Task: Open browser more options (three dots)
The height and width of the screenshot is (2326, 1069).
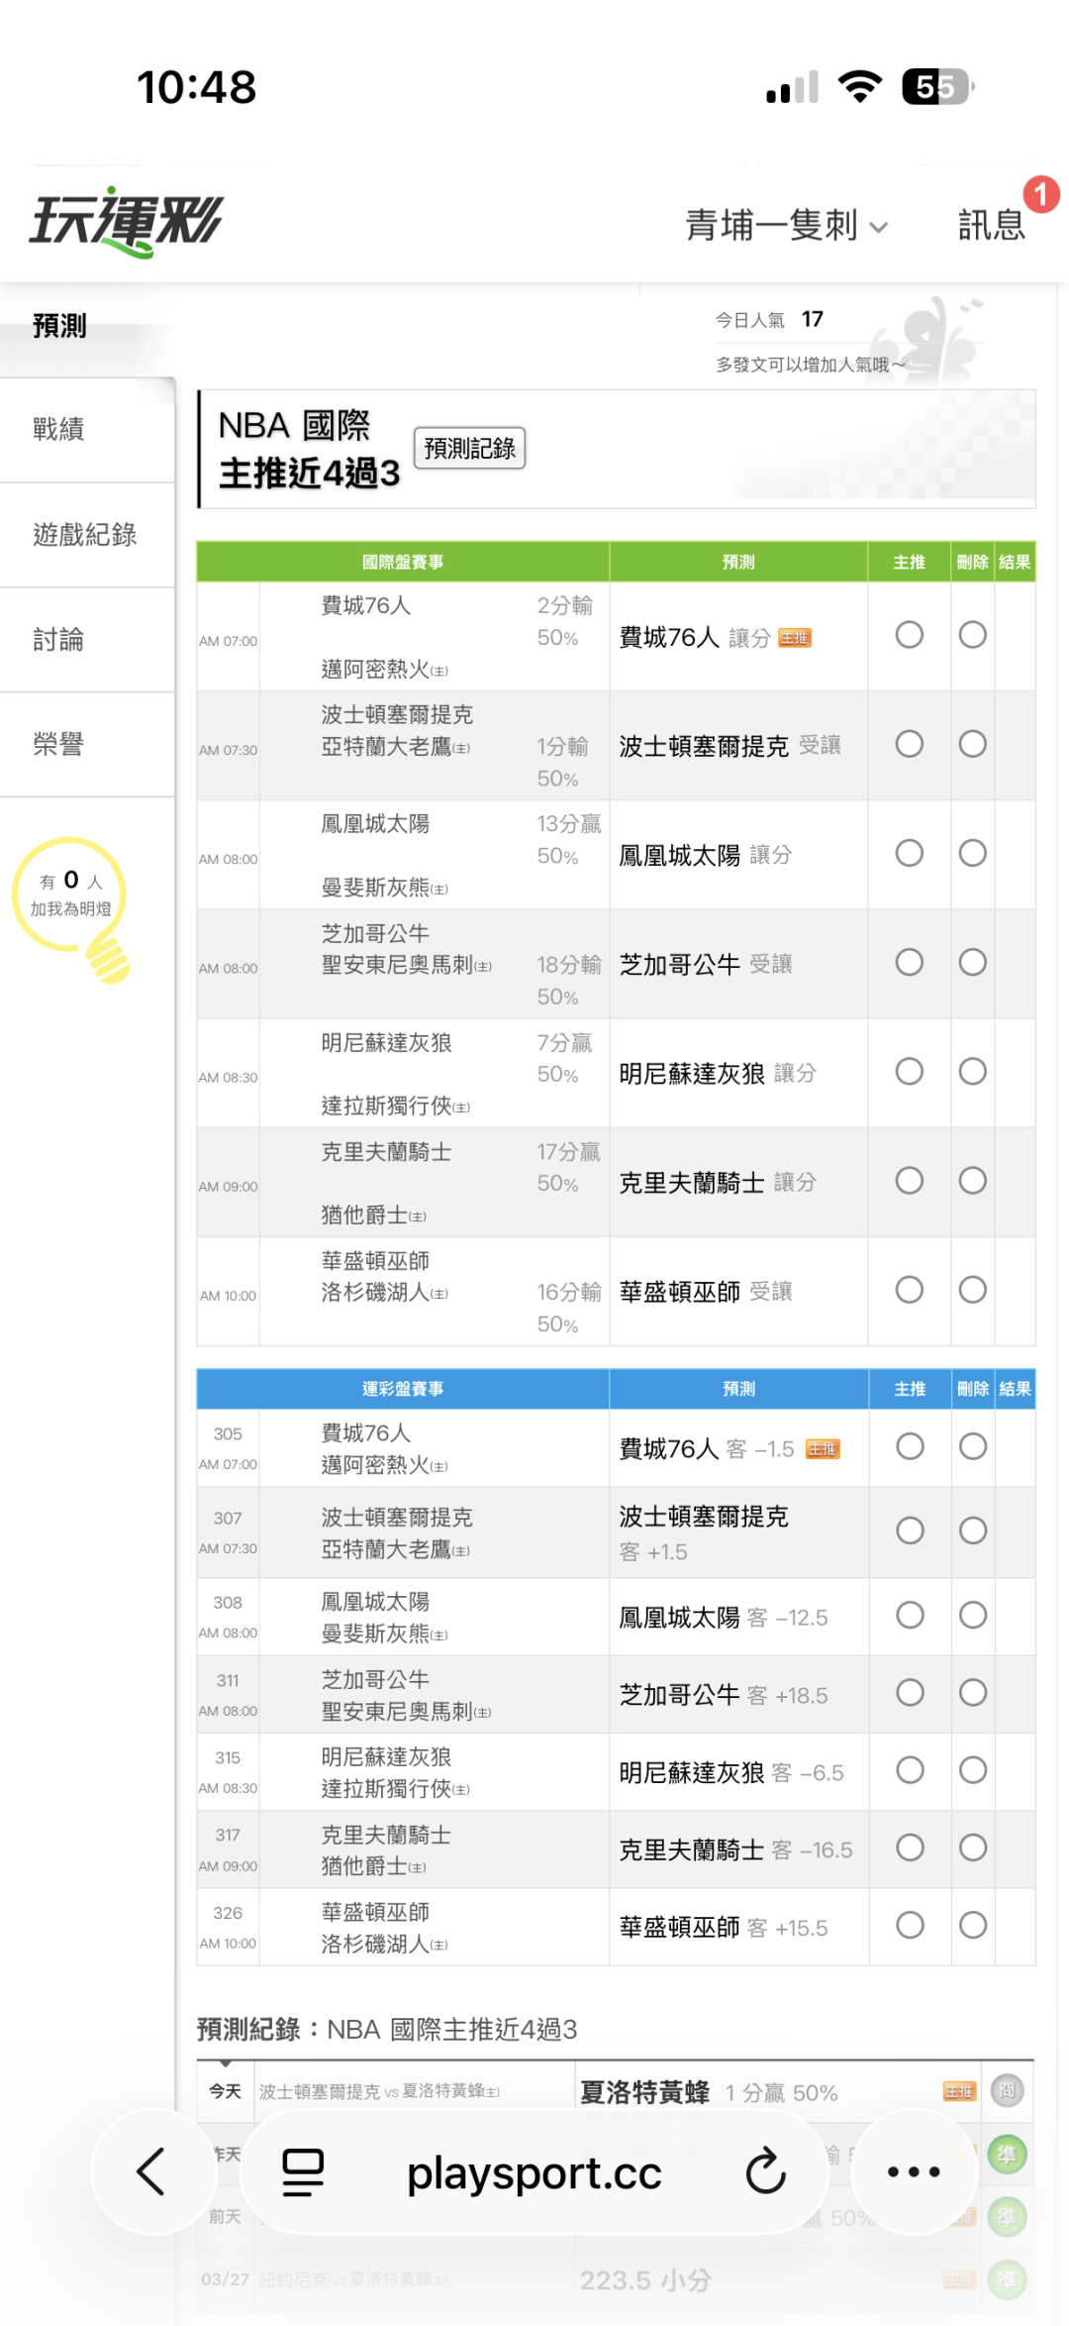Action: coord(914,2171)
